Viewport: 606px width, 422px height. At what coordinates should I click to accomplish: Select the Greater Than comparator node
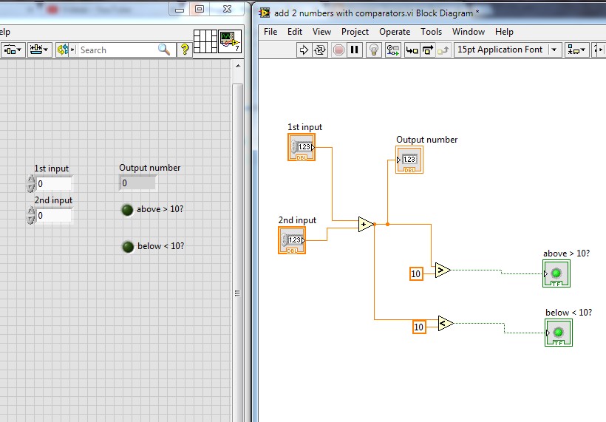[x=442, y=270]
